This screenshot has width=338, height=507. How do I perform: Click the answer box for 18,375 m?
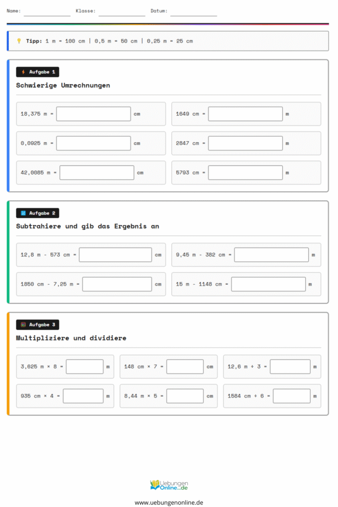click(x=94, y=114)
